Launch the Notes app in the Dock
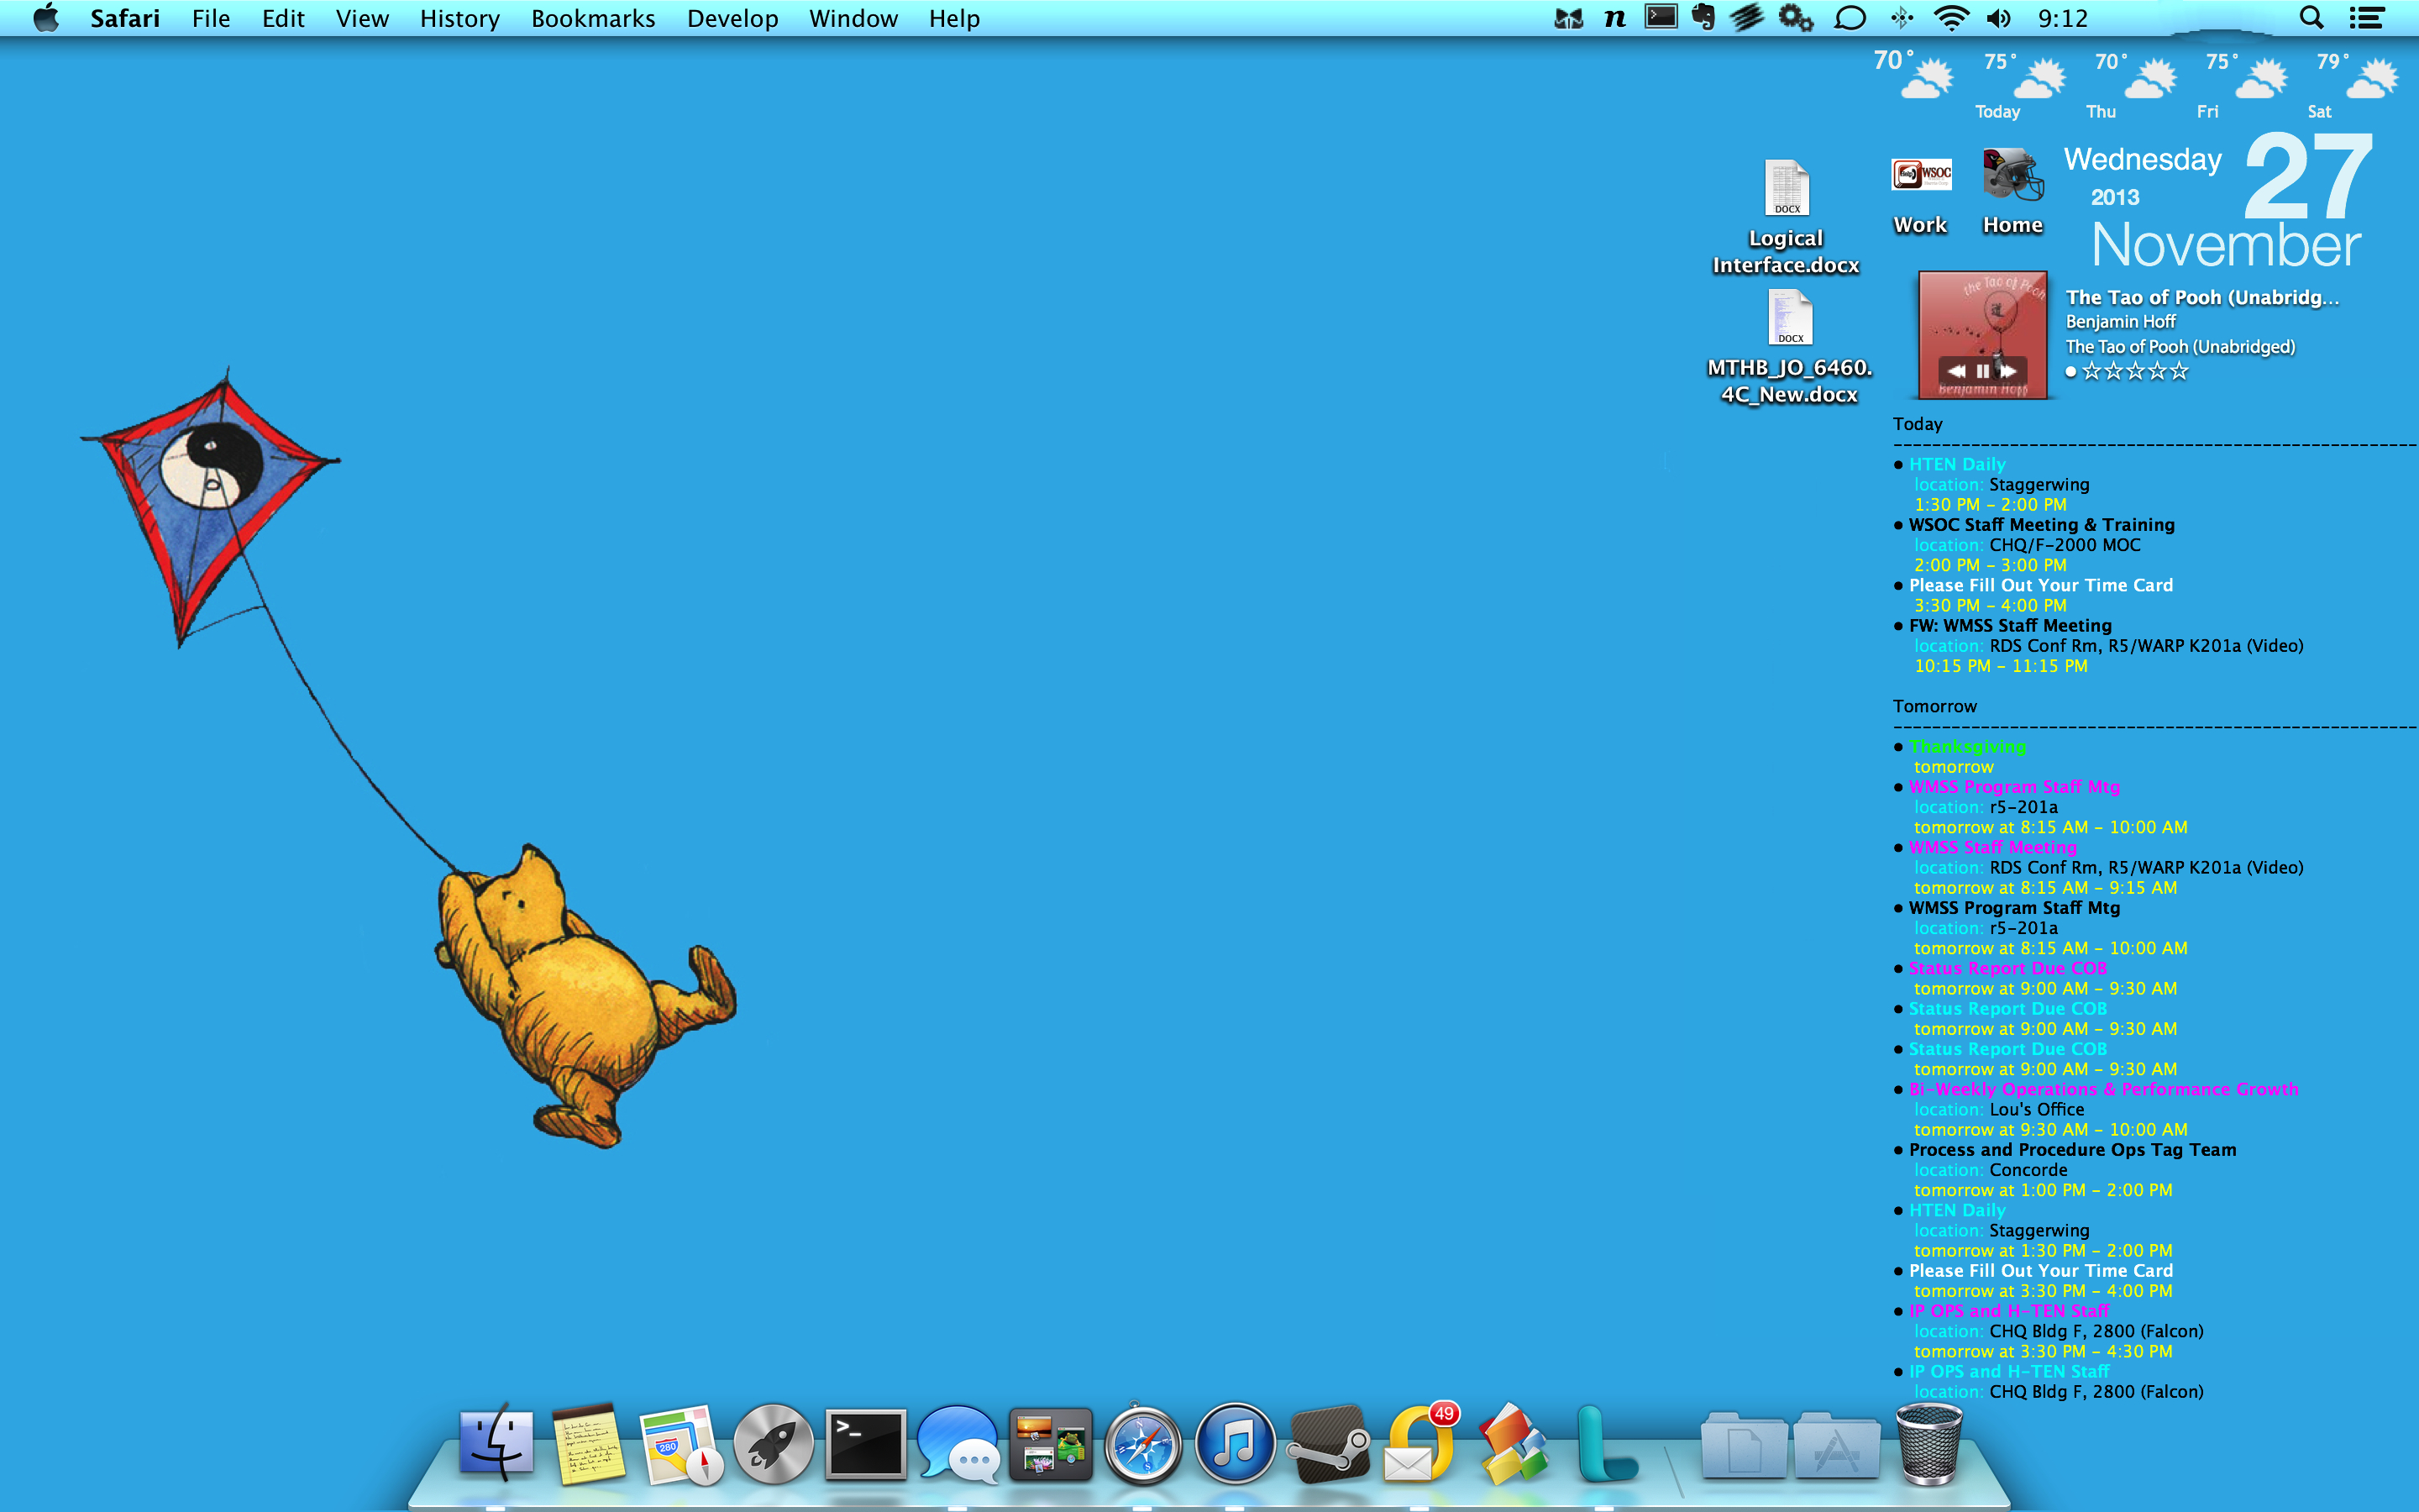The image size is (2419, 1512). (589, 1443)
